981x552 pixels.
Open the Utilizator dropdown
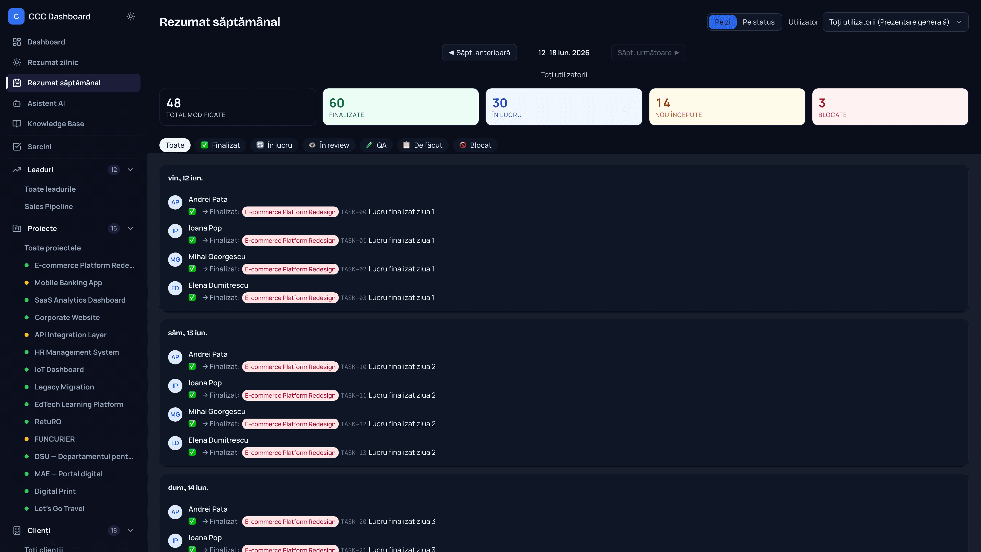click(895, 22)
